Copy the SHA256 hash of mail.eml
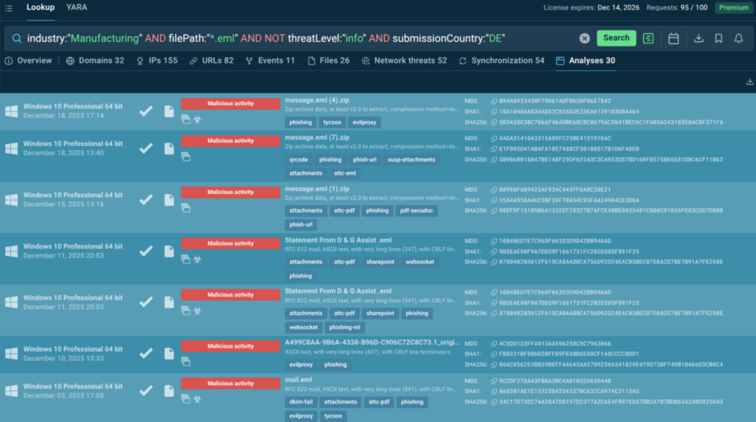Screen dimensions: 756x422 pyautogui.click(x=494, y=402)
